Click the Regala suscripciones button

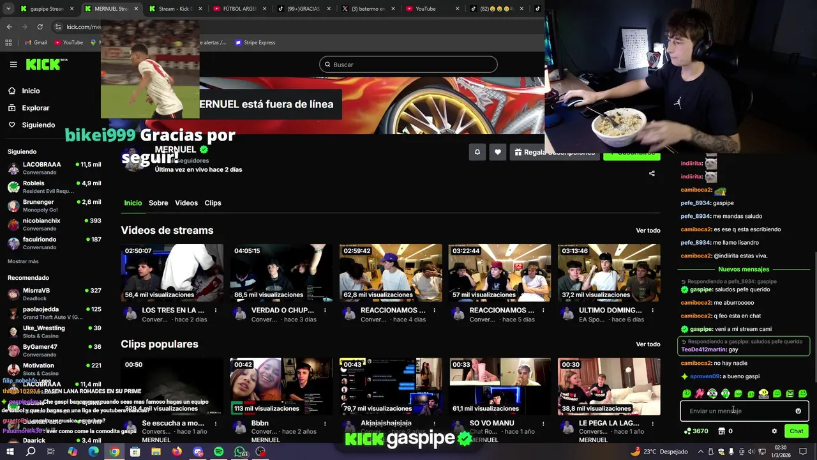pyautogui.click(x=554, y=152)
